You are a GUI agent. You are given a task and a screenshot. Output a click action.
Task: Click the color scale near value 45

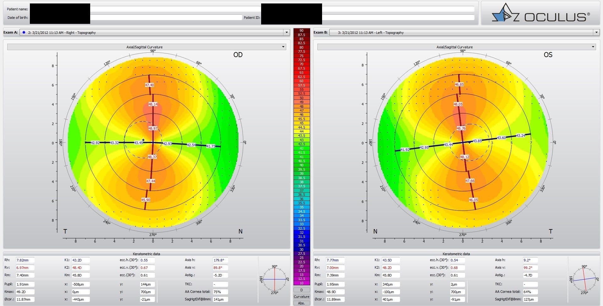301,123
